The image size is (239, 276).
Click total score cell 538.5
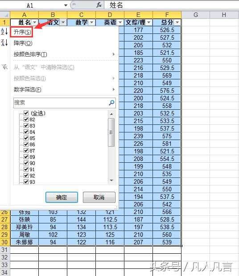click(167, 227)
